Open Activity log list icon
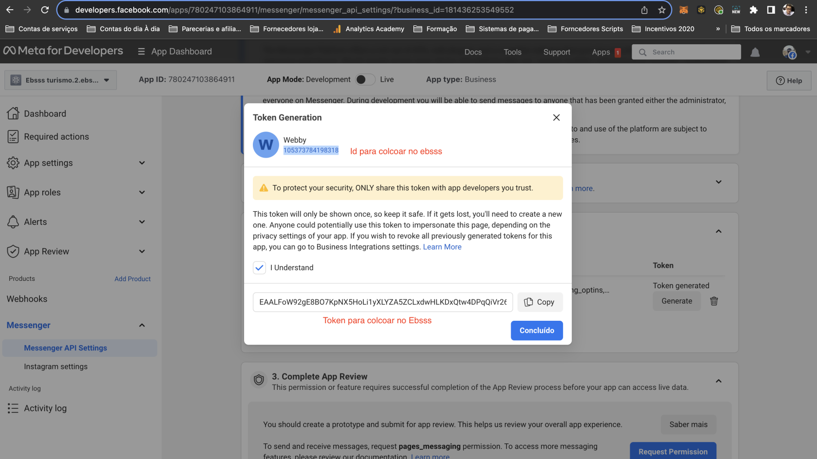This screenshot has width=817, height=459. point(13,408)
